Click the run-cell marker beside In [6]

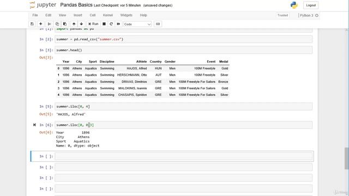click(34, 125)
